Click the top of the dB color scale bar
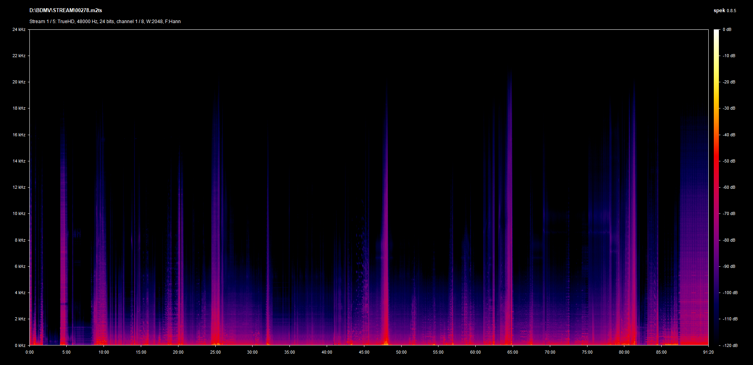Image resolution: width=753 pixels, height=365 pixels. click(x=716, y=31)
